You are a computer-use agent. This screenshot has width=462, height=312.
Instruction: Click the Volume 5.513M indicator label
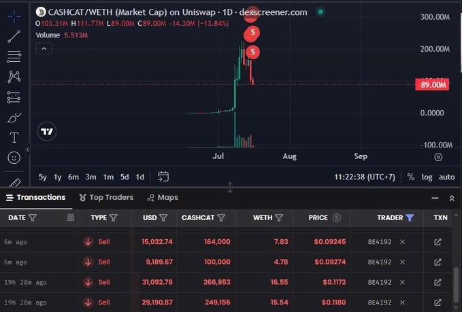point(62,35)
